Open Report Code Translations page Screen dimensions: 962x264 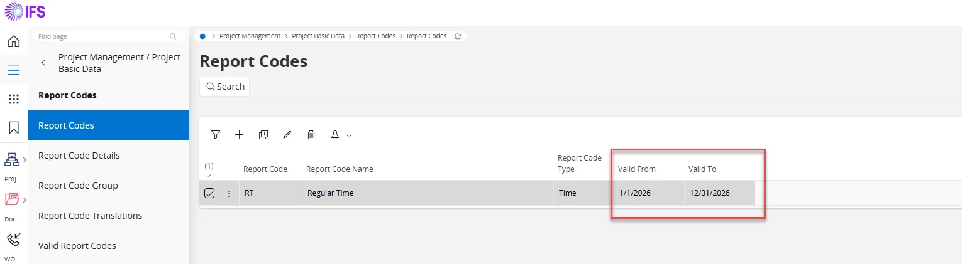coord(109,216)
